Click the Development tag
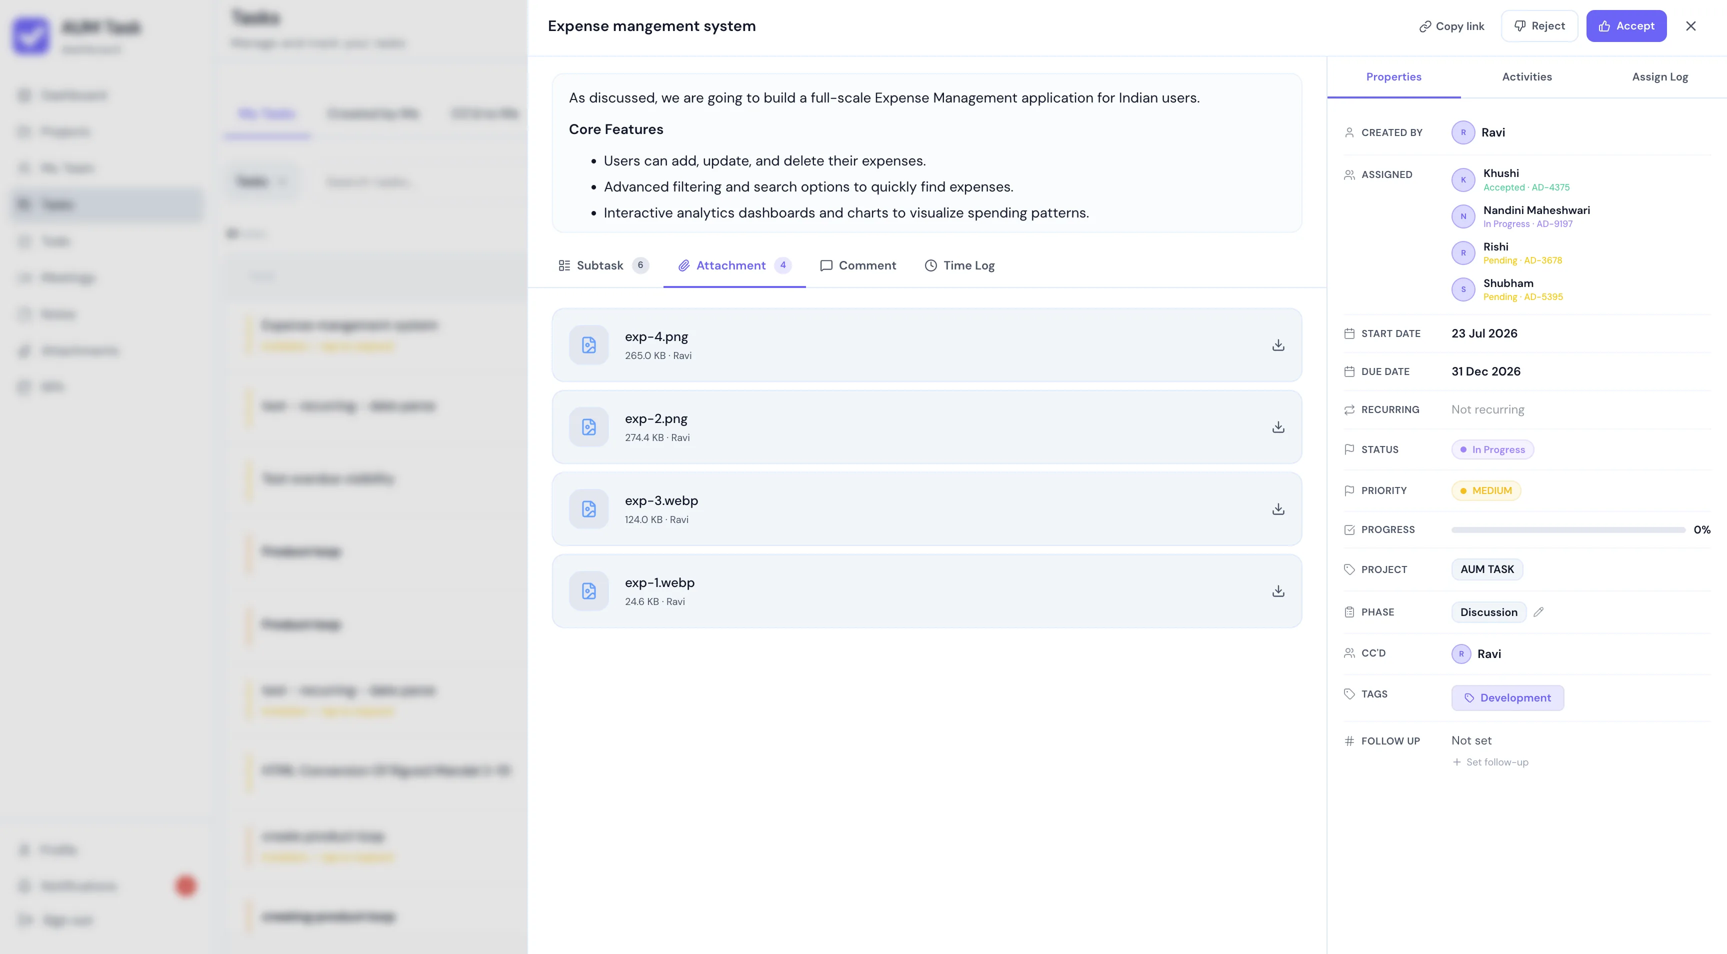Image resolution: width=1727 pixels, height=954 pixels. [x=1508, y=698]
